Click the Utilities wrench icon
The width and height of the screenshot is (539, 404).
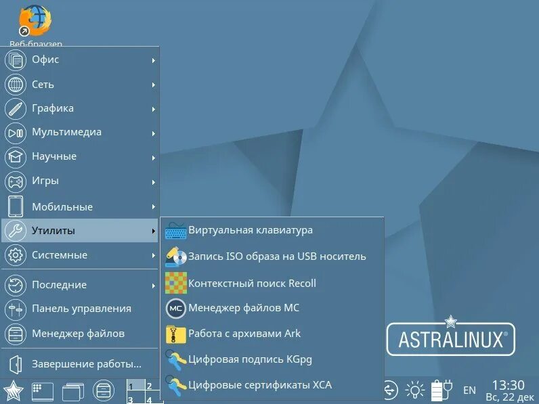pyautogui.click(x=16, y=231)
